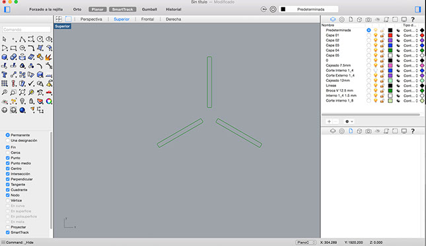Select the Ellipse tool
The image size is (426, 246).
[49, 40]
